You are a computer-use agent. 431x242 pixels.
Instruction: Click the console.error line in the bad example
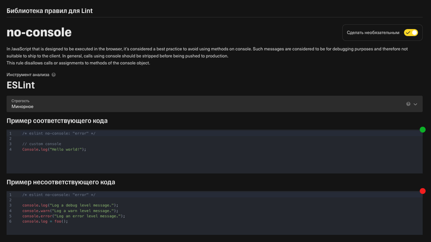point(73,216)
